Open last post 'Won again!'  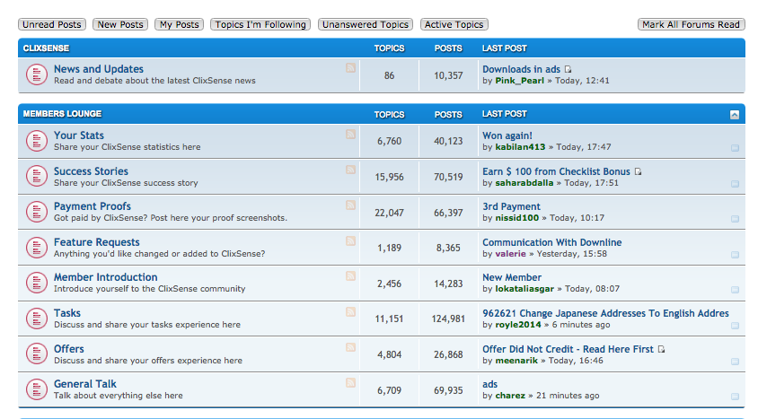tap(507, 135)
